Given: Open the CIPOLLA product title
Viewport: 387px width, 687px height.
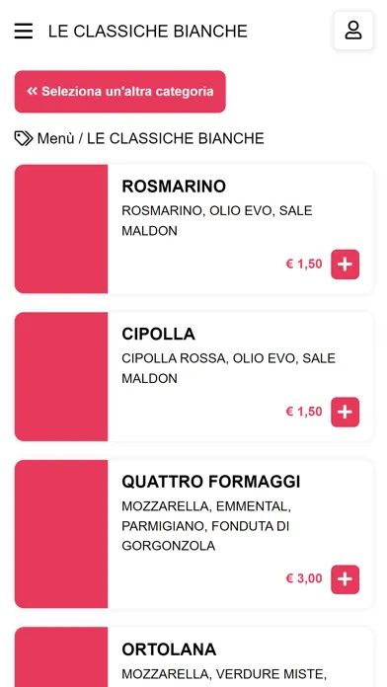Looking at the screenshot, I should pyautogui.click(x=158, y=335).
